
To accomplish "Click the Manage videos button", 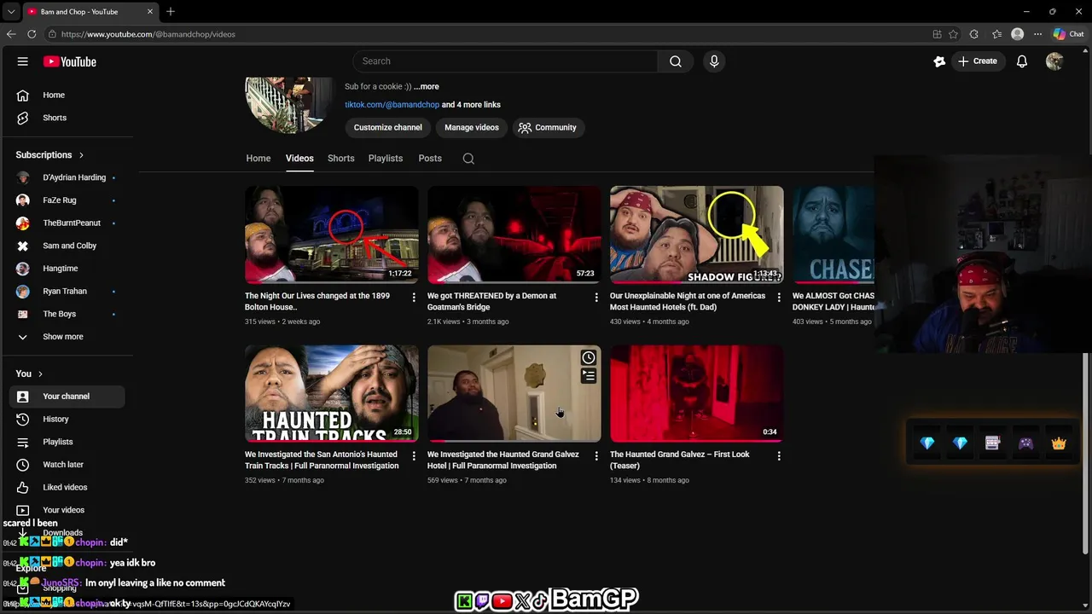I will pos(472,128).
